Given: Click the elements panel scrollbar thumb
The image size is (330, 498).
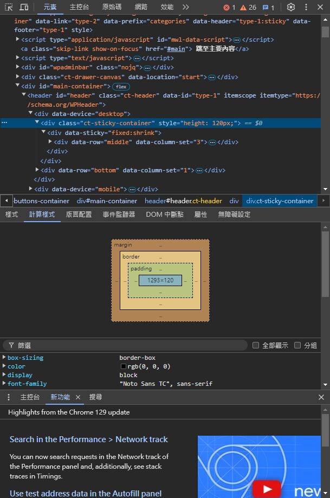Looking at the screenshot, I should (x=325, y=32).
